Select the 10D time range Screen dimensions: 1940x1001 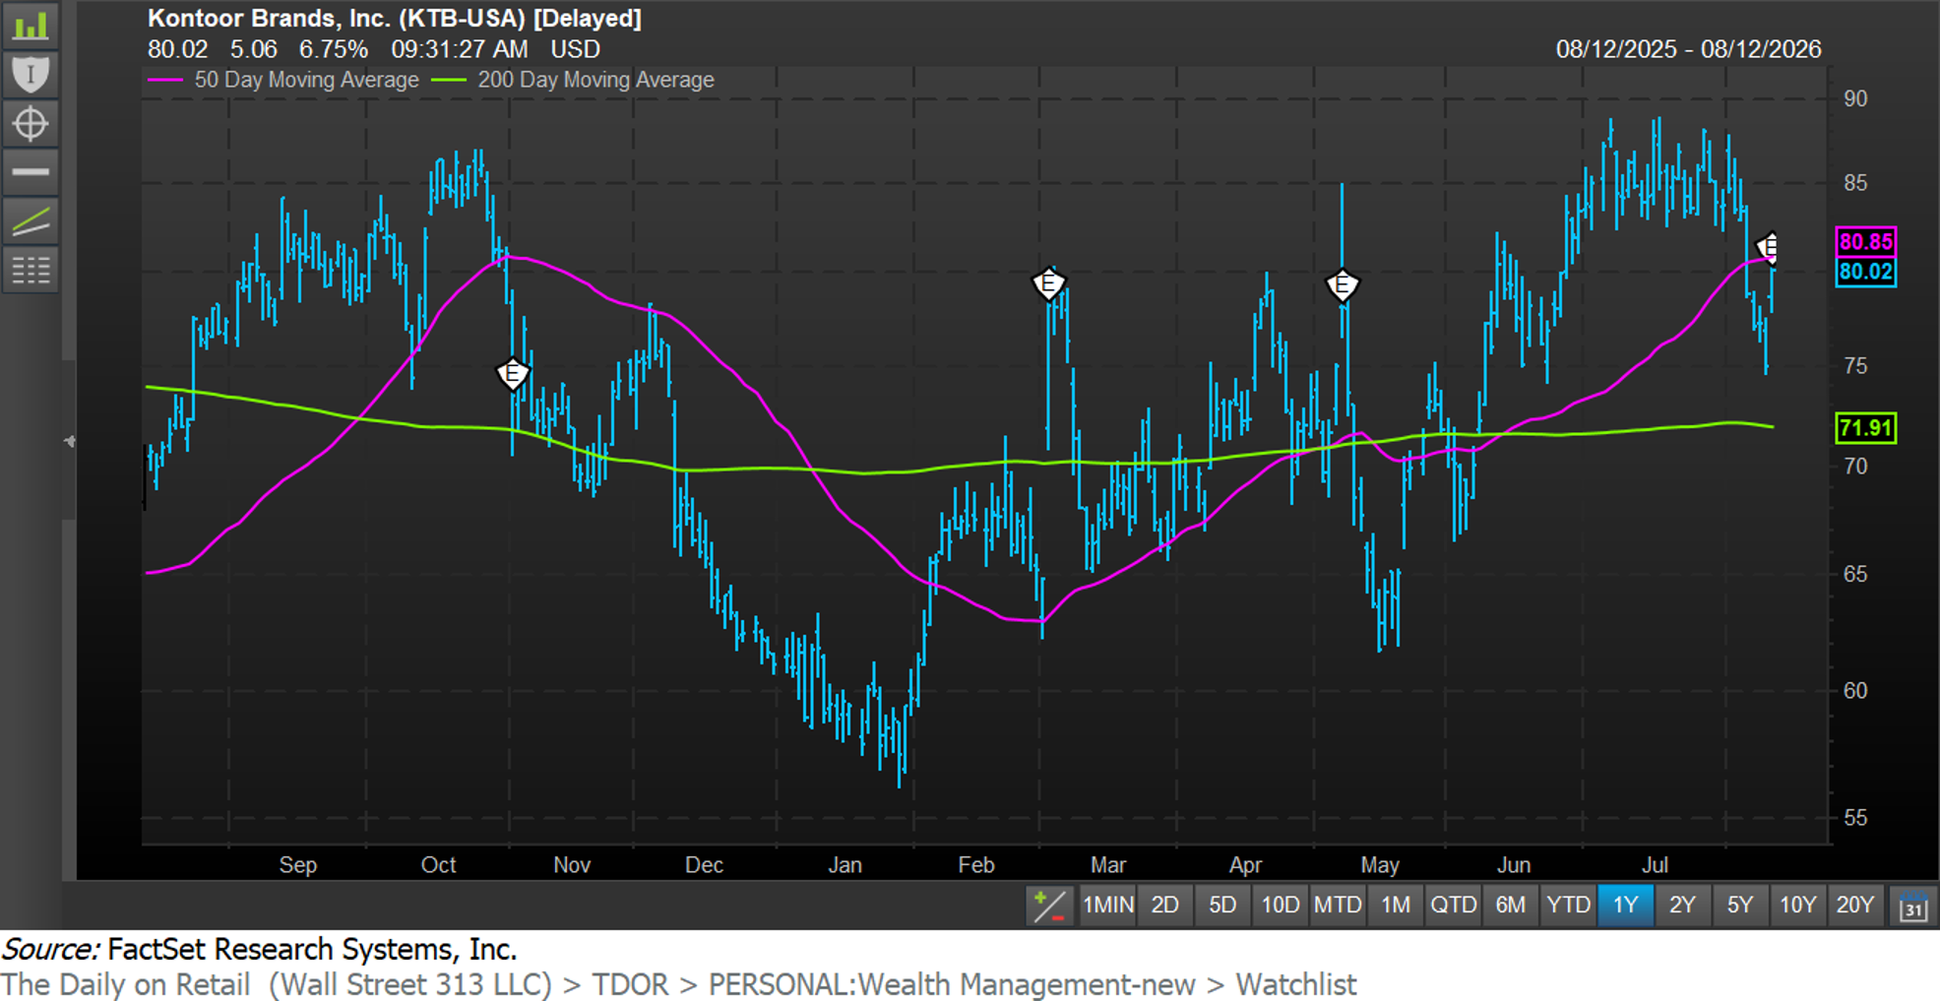[1280, 906]
